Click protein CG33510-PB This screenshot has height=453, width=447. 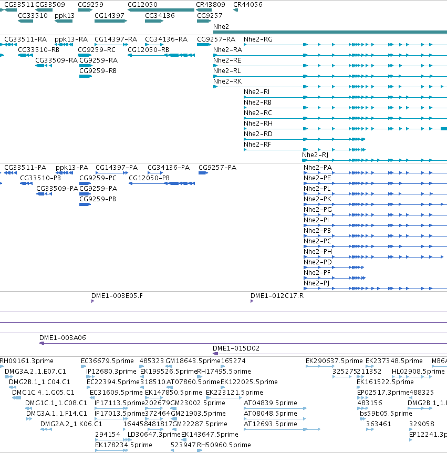tap(40, 178)
